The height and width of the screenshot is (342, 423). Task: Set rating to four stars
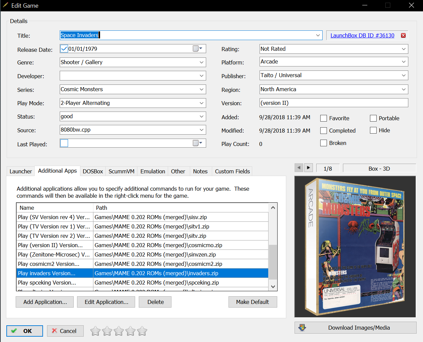point(130,331)
